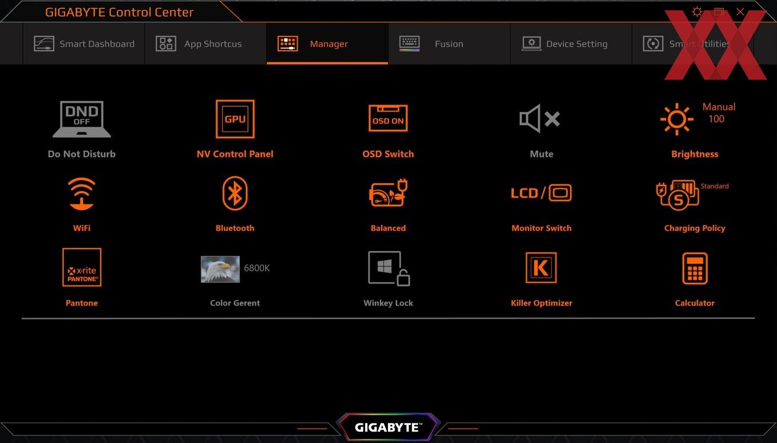Toggle the Do Not Disturb laptop icon
This screenshot has height=443, width=777.
click(x=82, y=119)
